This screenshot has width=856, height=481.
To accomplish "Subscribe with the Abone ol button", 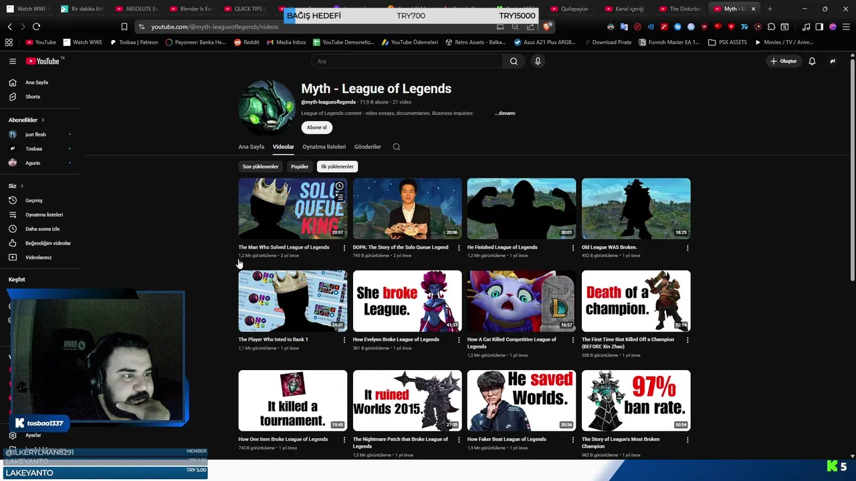I will 317,128.
